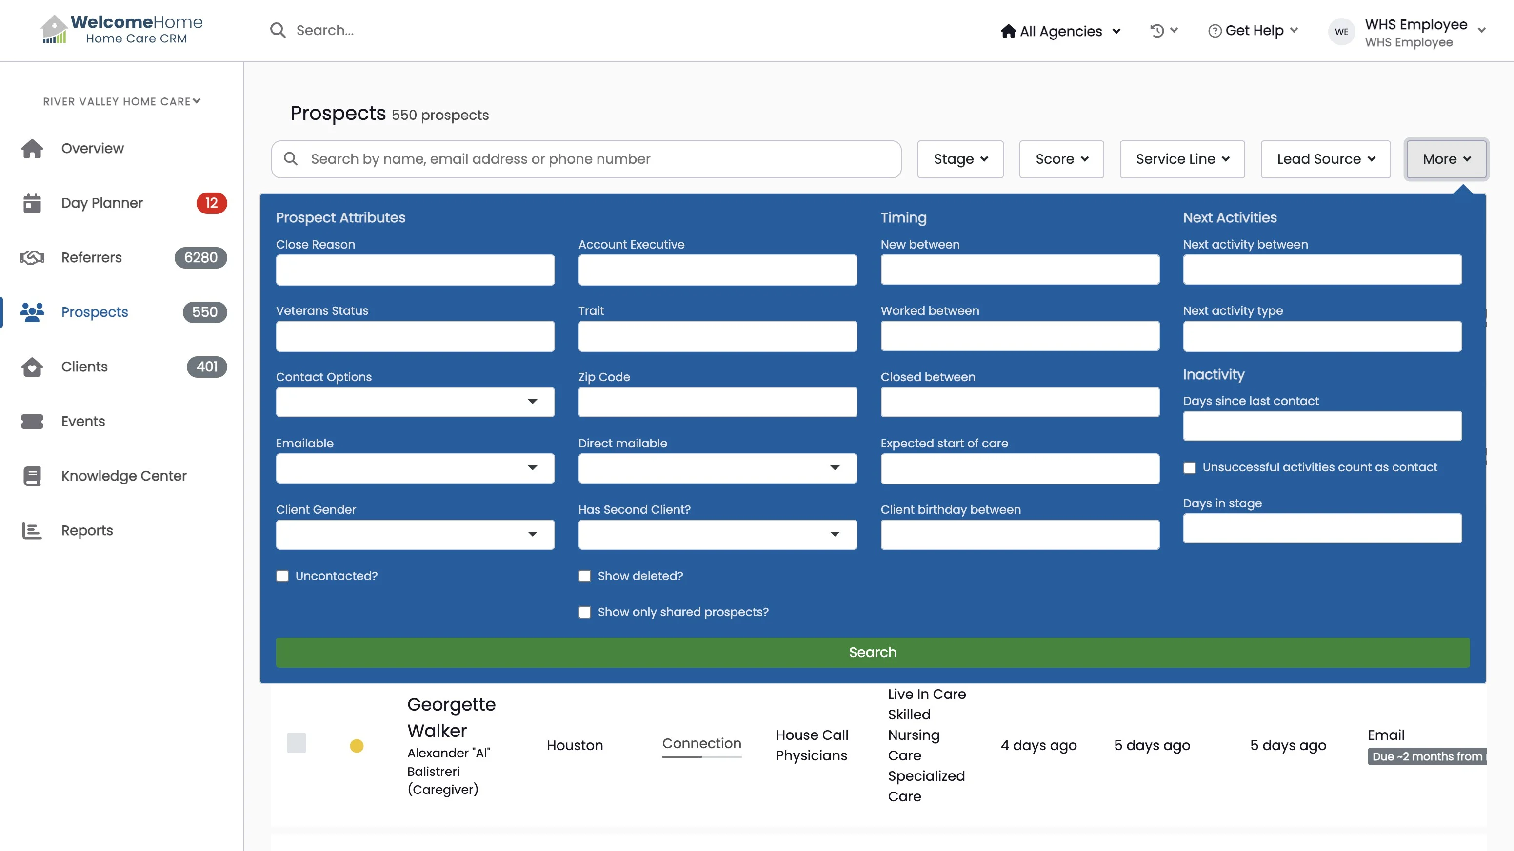The height and width of the screenshot is (851, 1514).
Task: Click the Clients house-heart icon
Action: pos(32,367)
